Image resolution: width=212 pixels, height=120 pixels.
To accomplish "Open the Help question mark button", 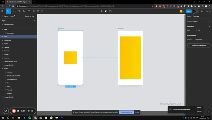I will [208, 112].
